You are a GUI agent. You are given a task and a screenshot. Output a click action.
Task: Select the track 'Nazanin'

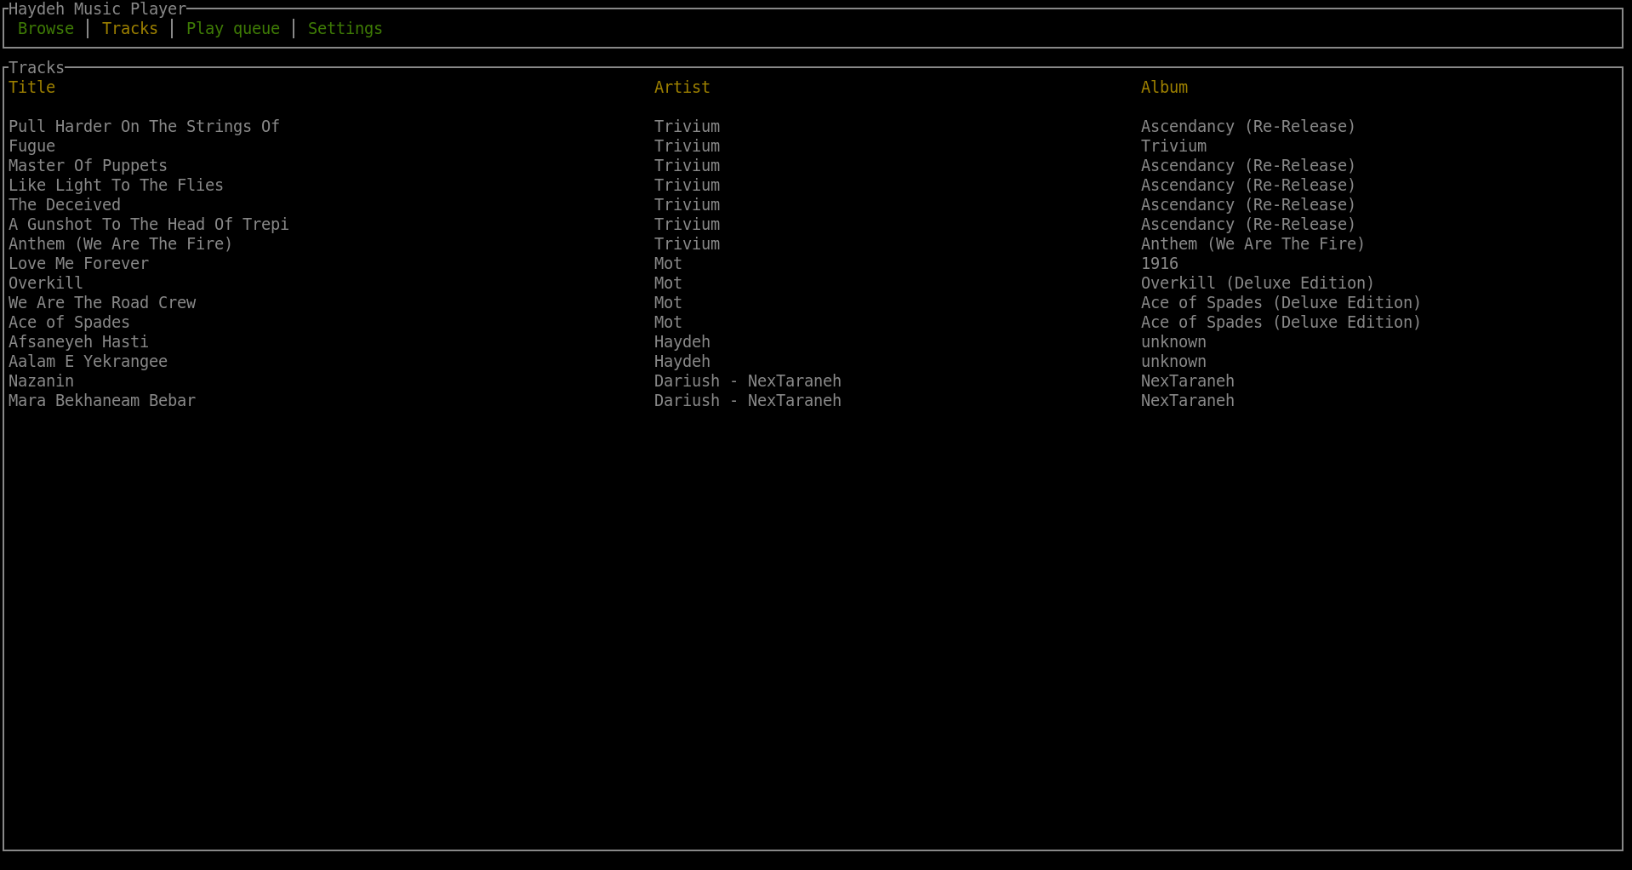[41, 381]
